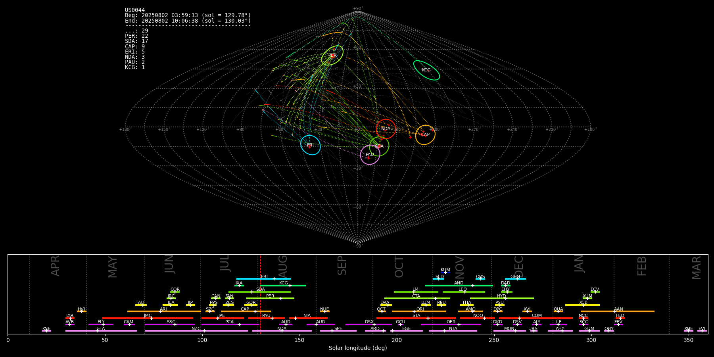The width and height of the screenshot is (714, 357).
Task: Click the DRA shower label in timeline
Action: (x=385, y=303)
